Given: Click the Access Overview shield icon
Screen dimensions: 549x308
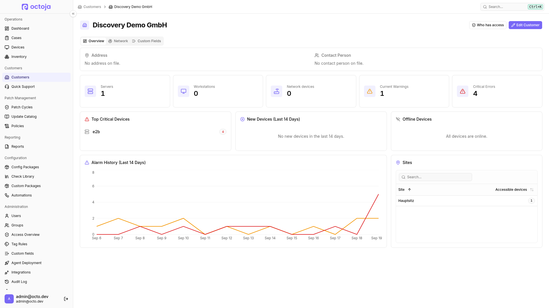Looking at the screenshot, I should tap(7, 235).
